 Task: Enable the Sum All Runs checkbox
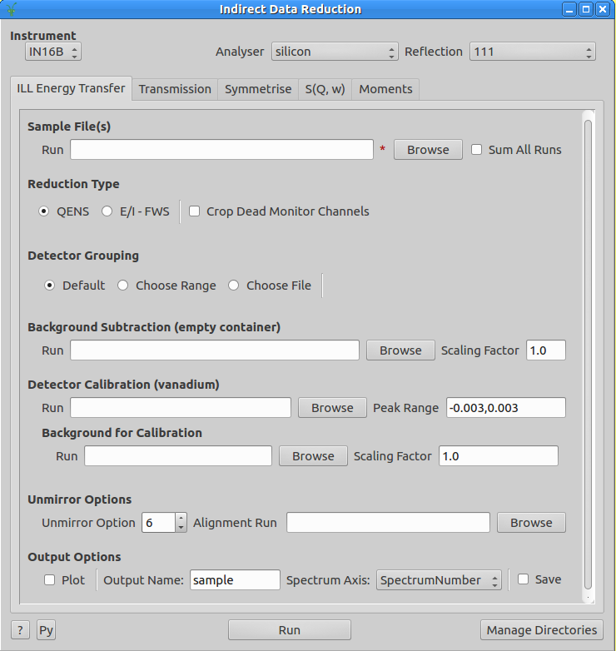pyautogui.click(x=477, y=150)
